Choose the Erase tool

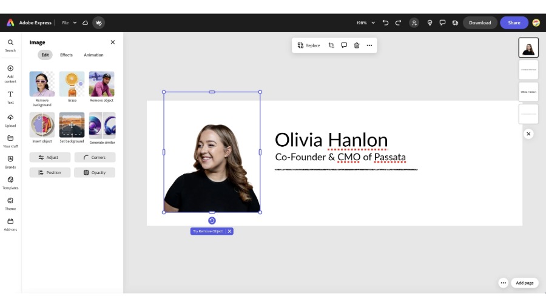click(72, 87)
